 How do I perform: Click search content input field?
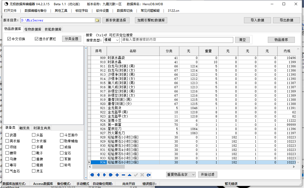177,40
